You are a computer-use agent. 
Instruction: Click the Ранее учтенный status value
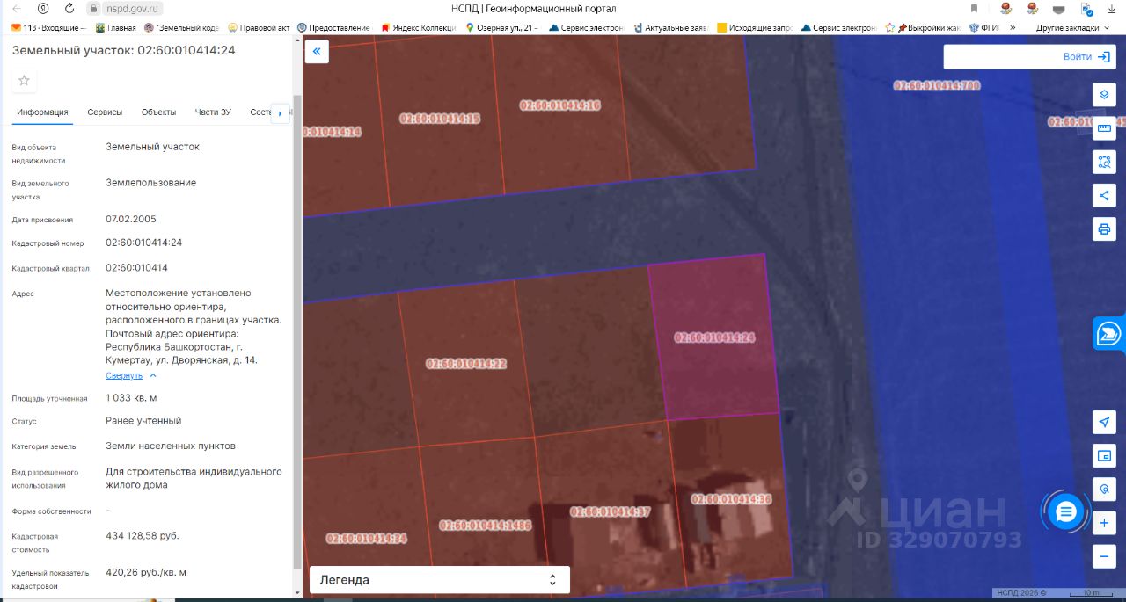point(143,421)
